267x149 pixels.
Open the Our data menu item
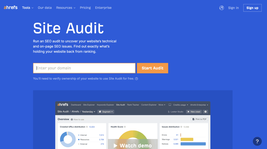pos(45,8)
